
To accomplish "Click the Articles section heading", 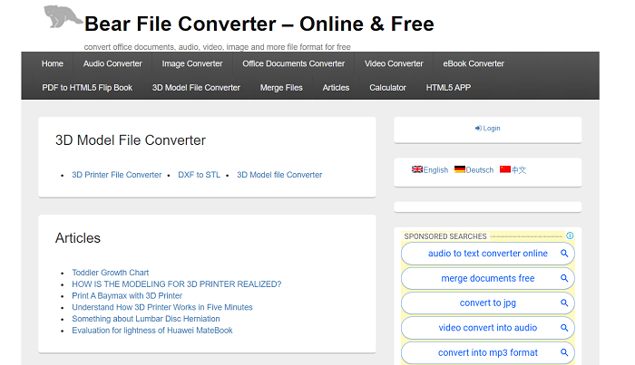I will point(78,238).
